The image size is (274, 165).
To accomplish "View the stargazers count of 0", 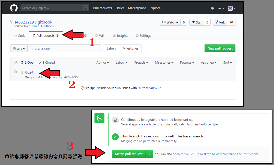I will click(207, 22).
